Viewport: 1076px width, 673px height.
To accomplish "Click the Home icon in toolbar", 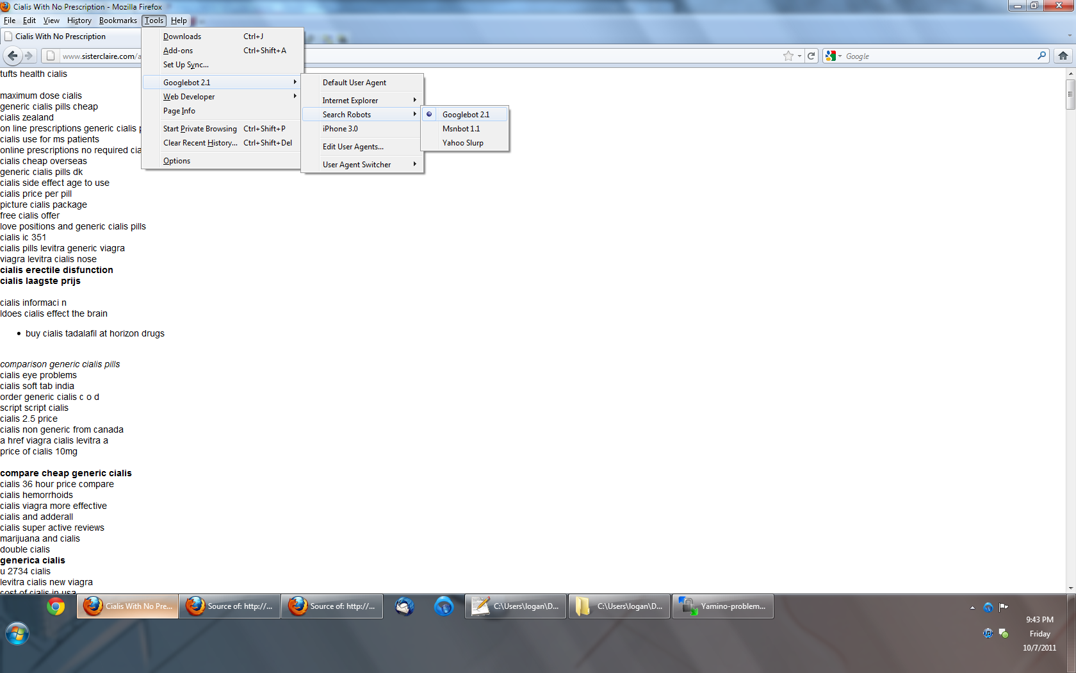I will [x=1063, y=56].
